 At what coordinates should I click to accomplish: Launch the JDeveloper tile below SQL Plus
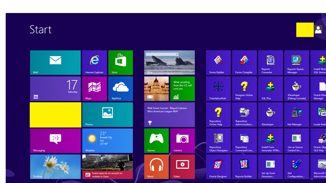pos(271,114)
